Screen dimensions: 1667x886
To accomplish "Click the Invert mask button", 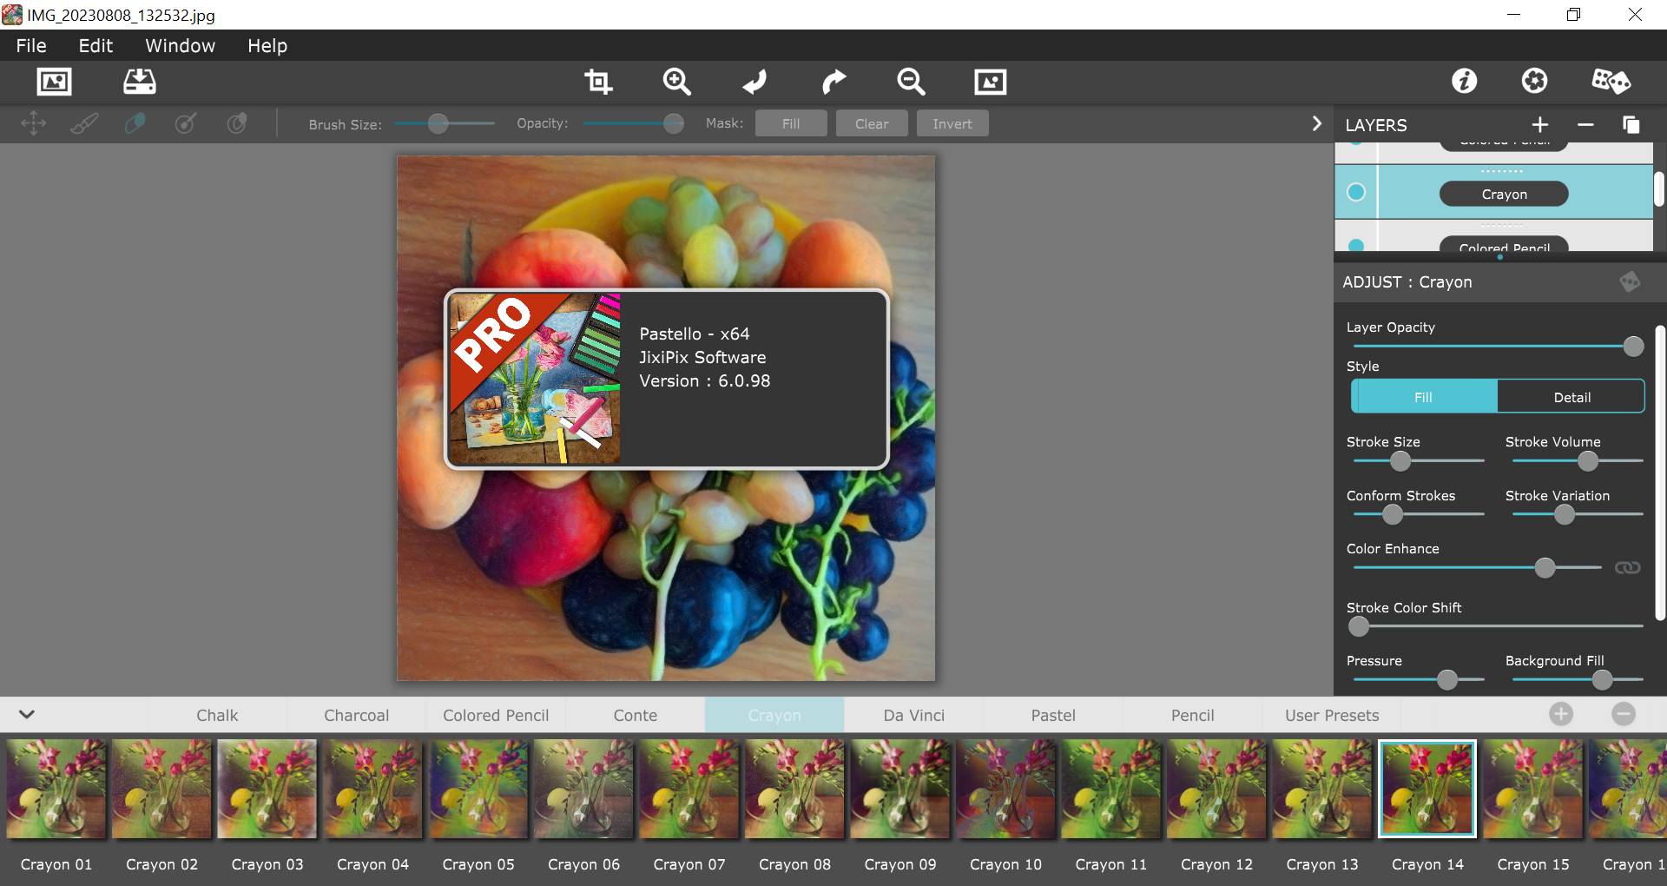I will coord(952,124).
